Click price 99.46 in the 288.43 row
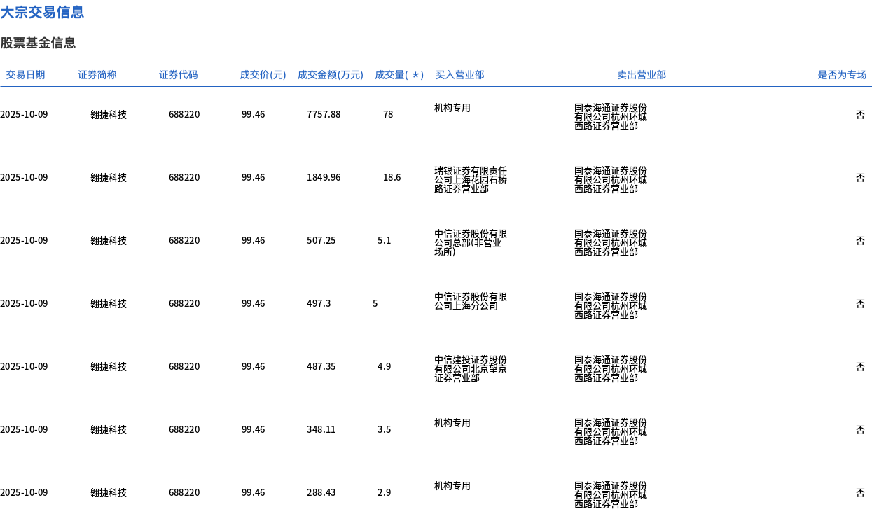Screen dimensions: 872x528 254,492
